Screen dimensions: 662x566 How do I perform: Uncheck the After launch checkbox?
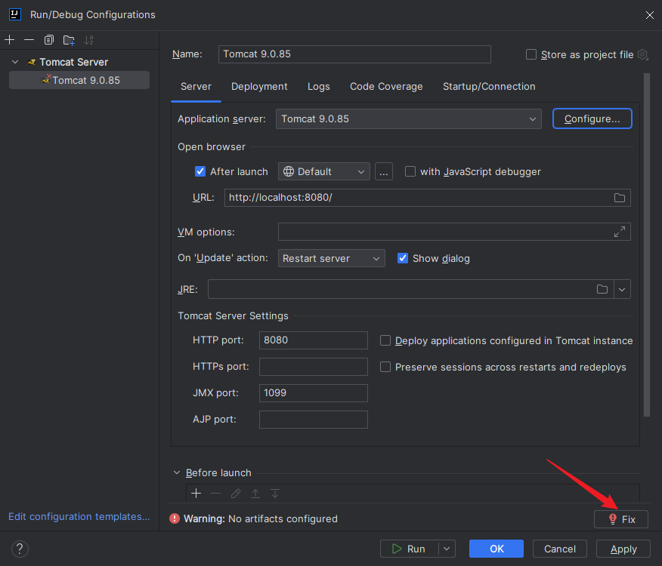point(200,171)
